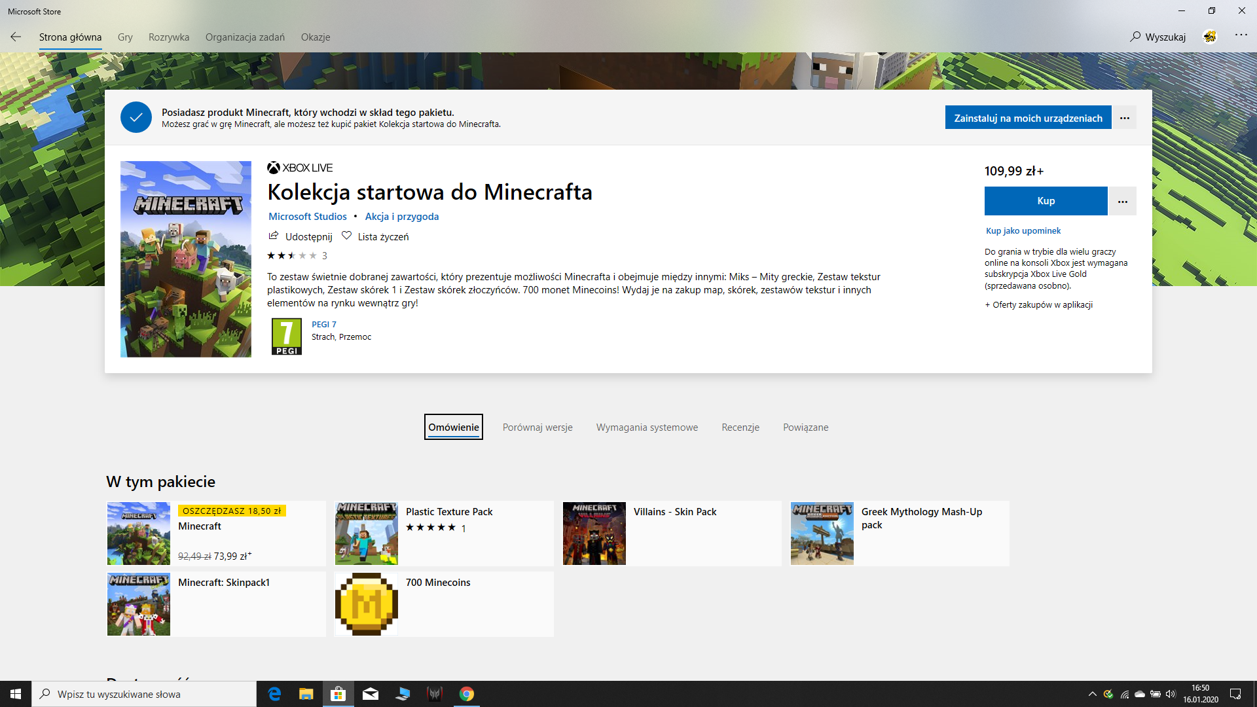
Task: Open the Microsoft Studios publisher link
Action: pos(307,217)
